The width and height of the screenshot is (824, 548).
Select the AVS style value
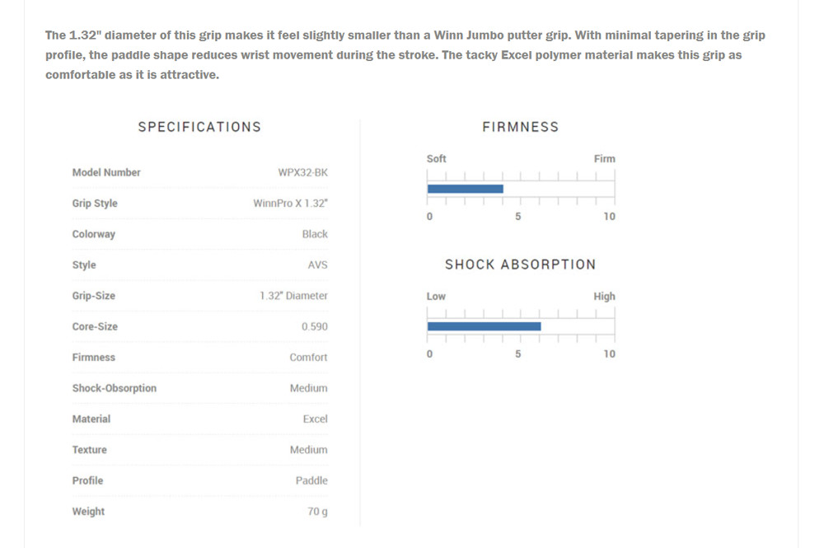[317, 265]
